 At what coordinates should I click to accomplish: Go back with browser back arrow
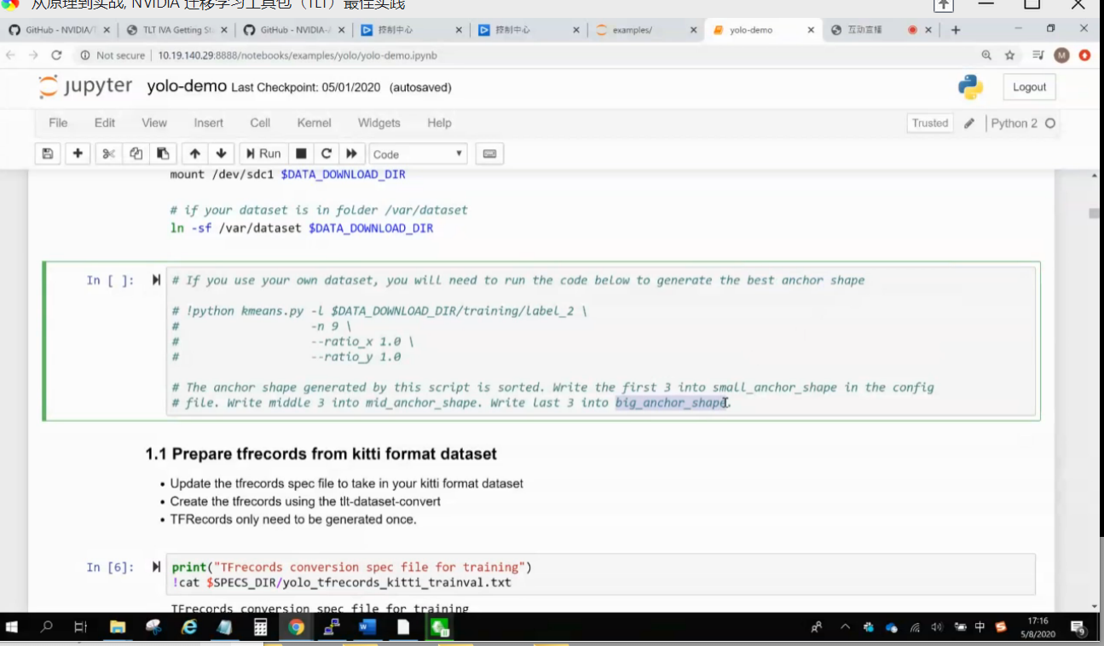(x=11, y=55)
